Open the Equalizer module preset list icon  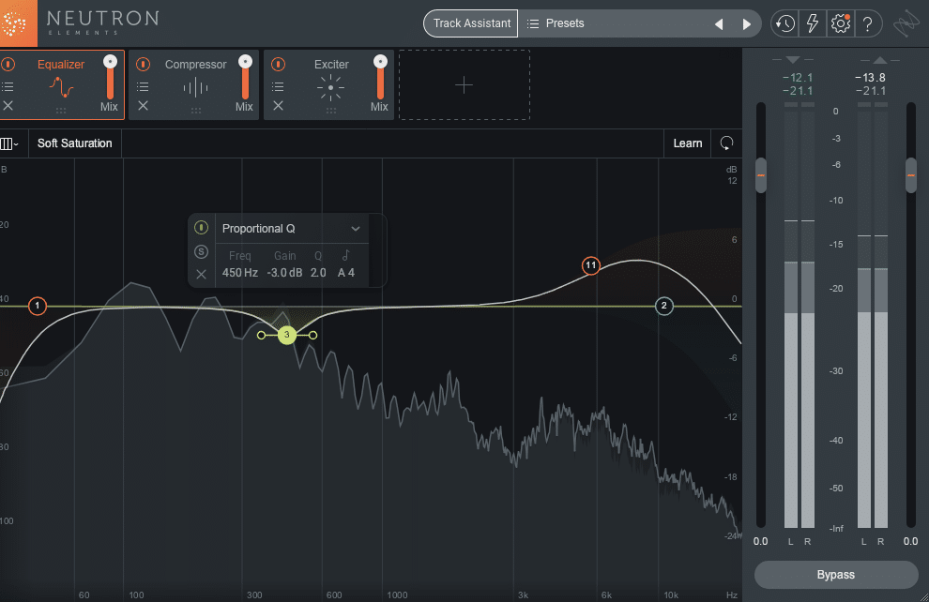(8, 87)
